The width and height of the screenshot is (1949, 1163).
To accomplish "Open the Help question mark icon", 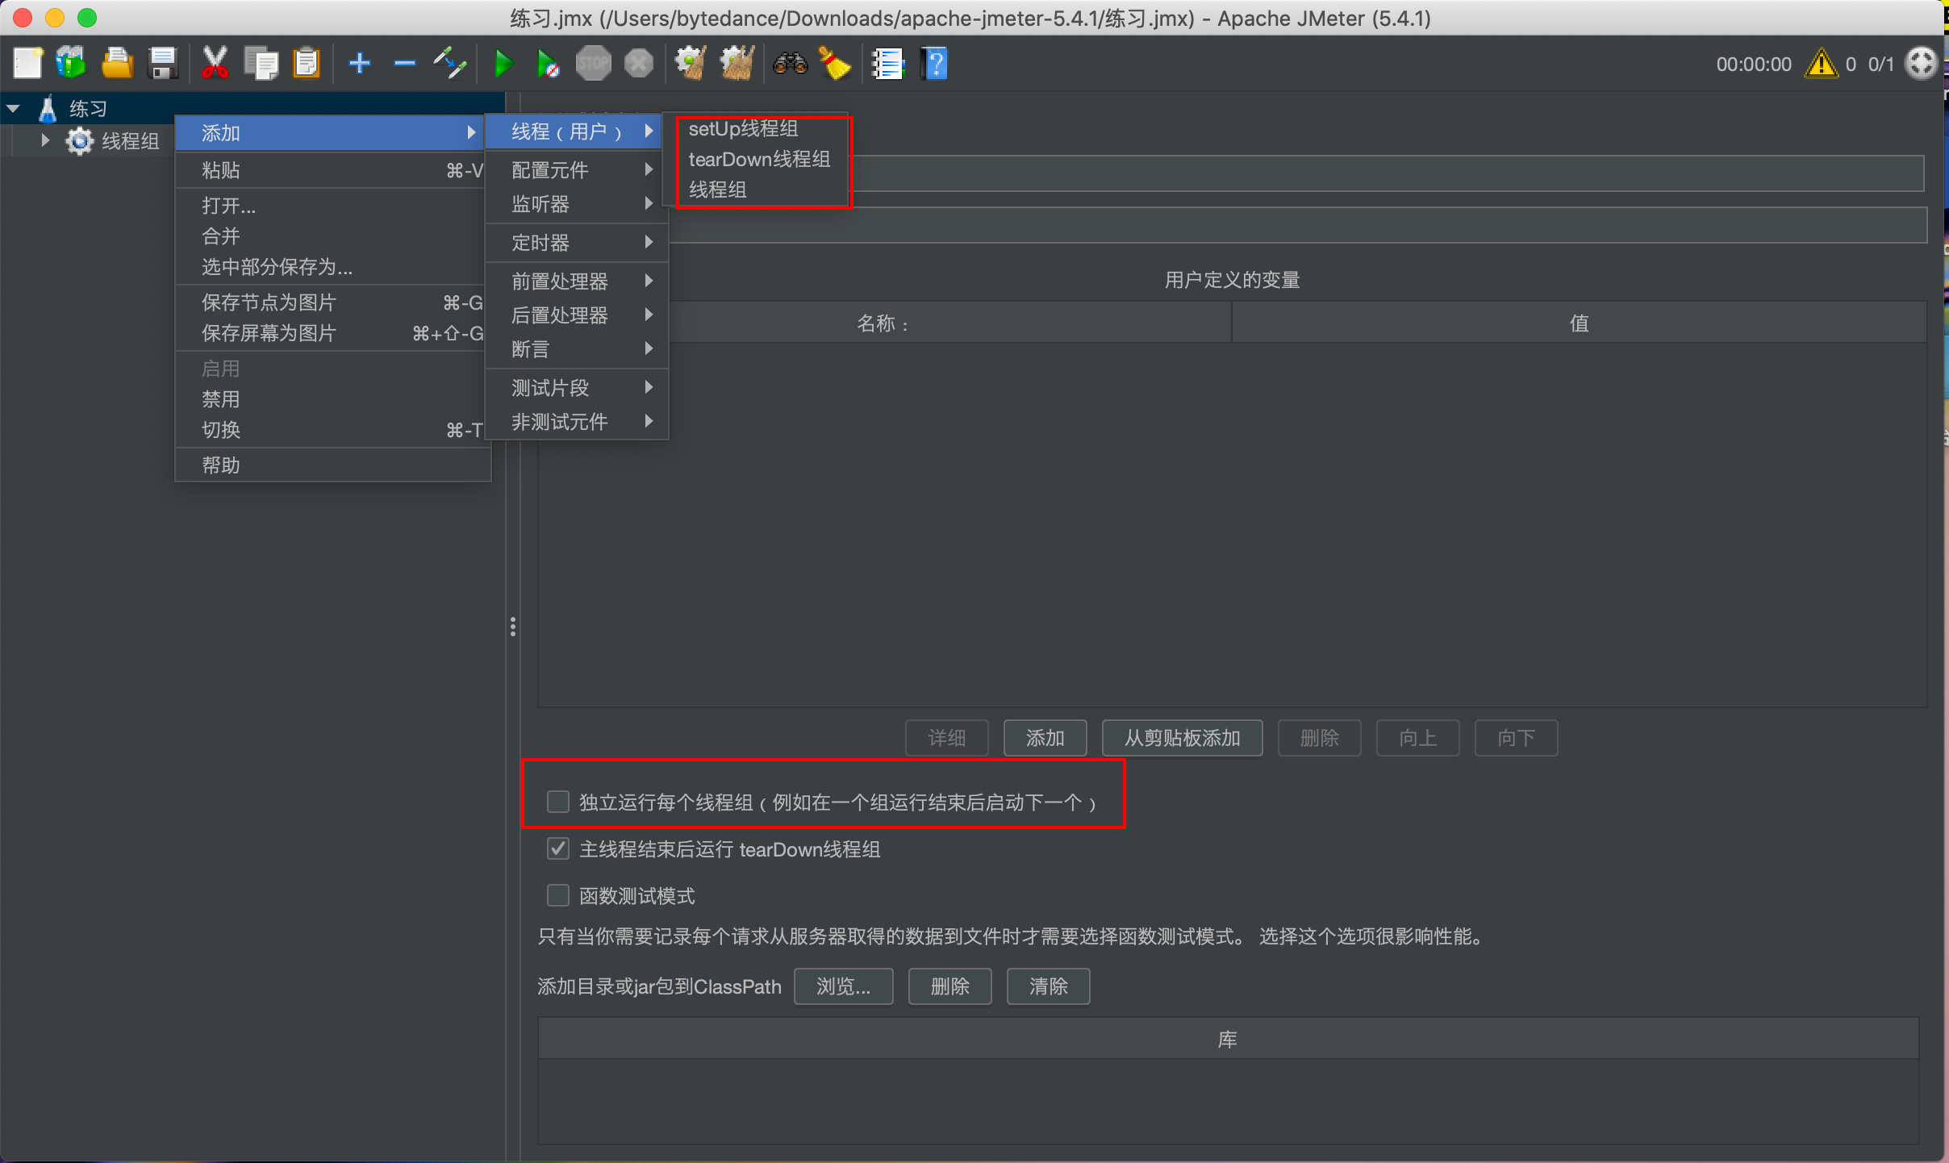I will click(x=932, y=63).
